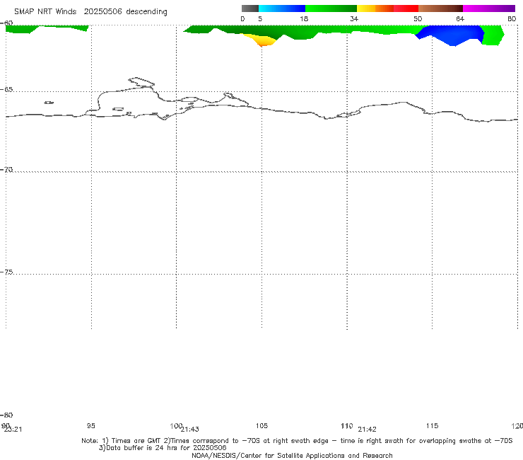Click the '110' longitude label
Screen dimensions: 523x460
click(x=347, y=425)
